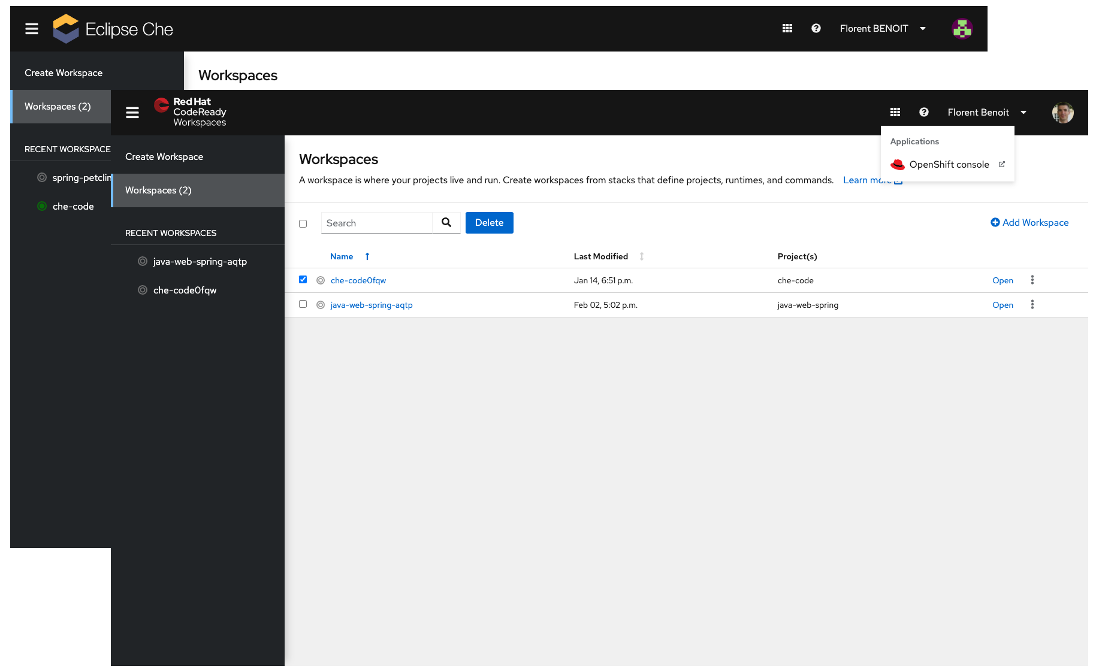1093x672 pixels.
Task: Toggle hamburger menu in CodeReady Workspaces header
Action: click(132, 113)
